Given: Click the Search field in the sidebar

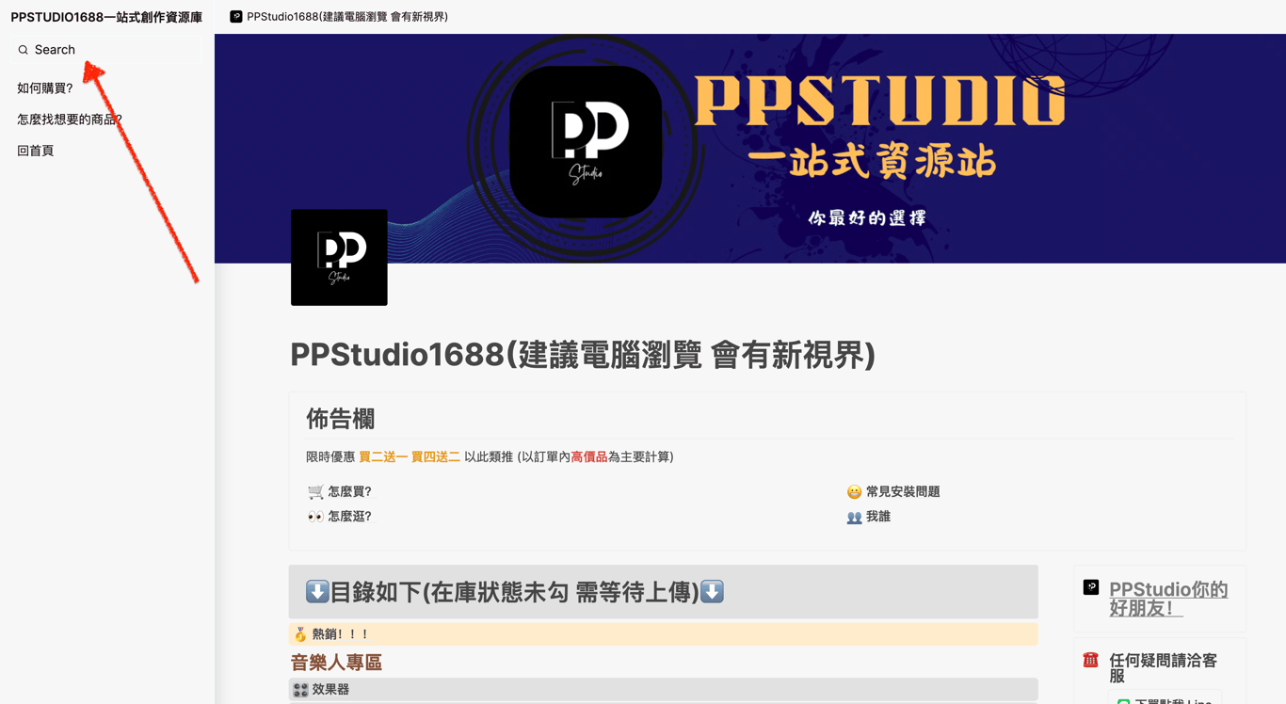Looking at the screenshot, I should tap(106, 50).
